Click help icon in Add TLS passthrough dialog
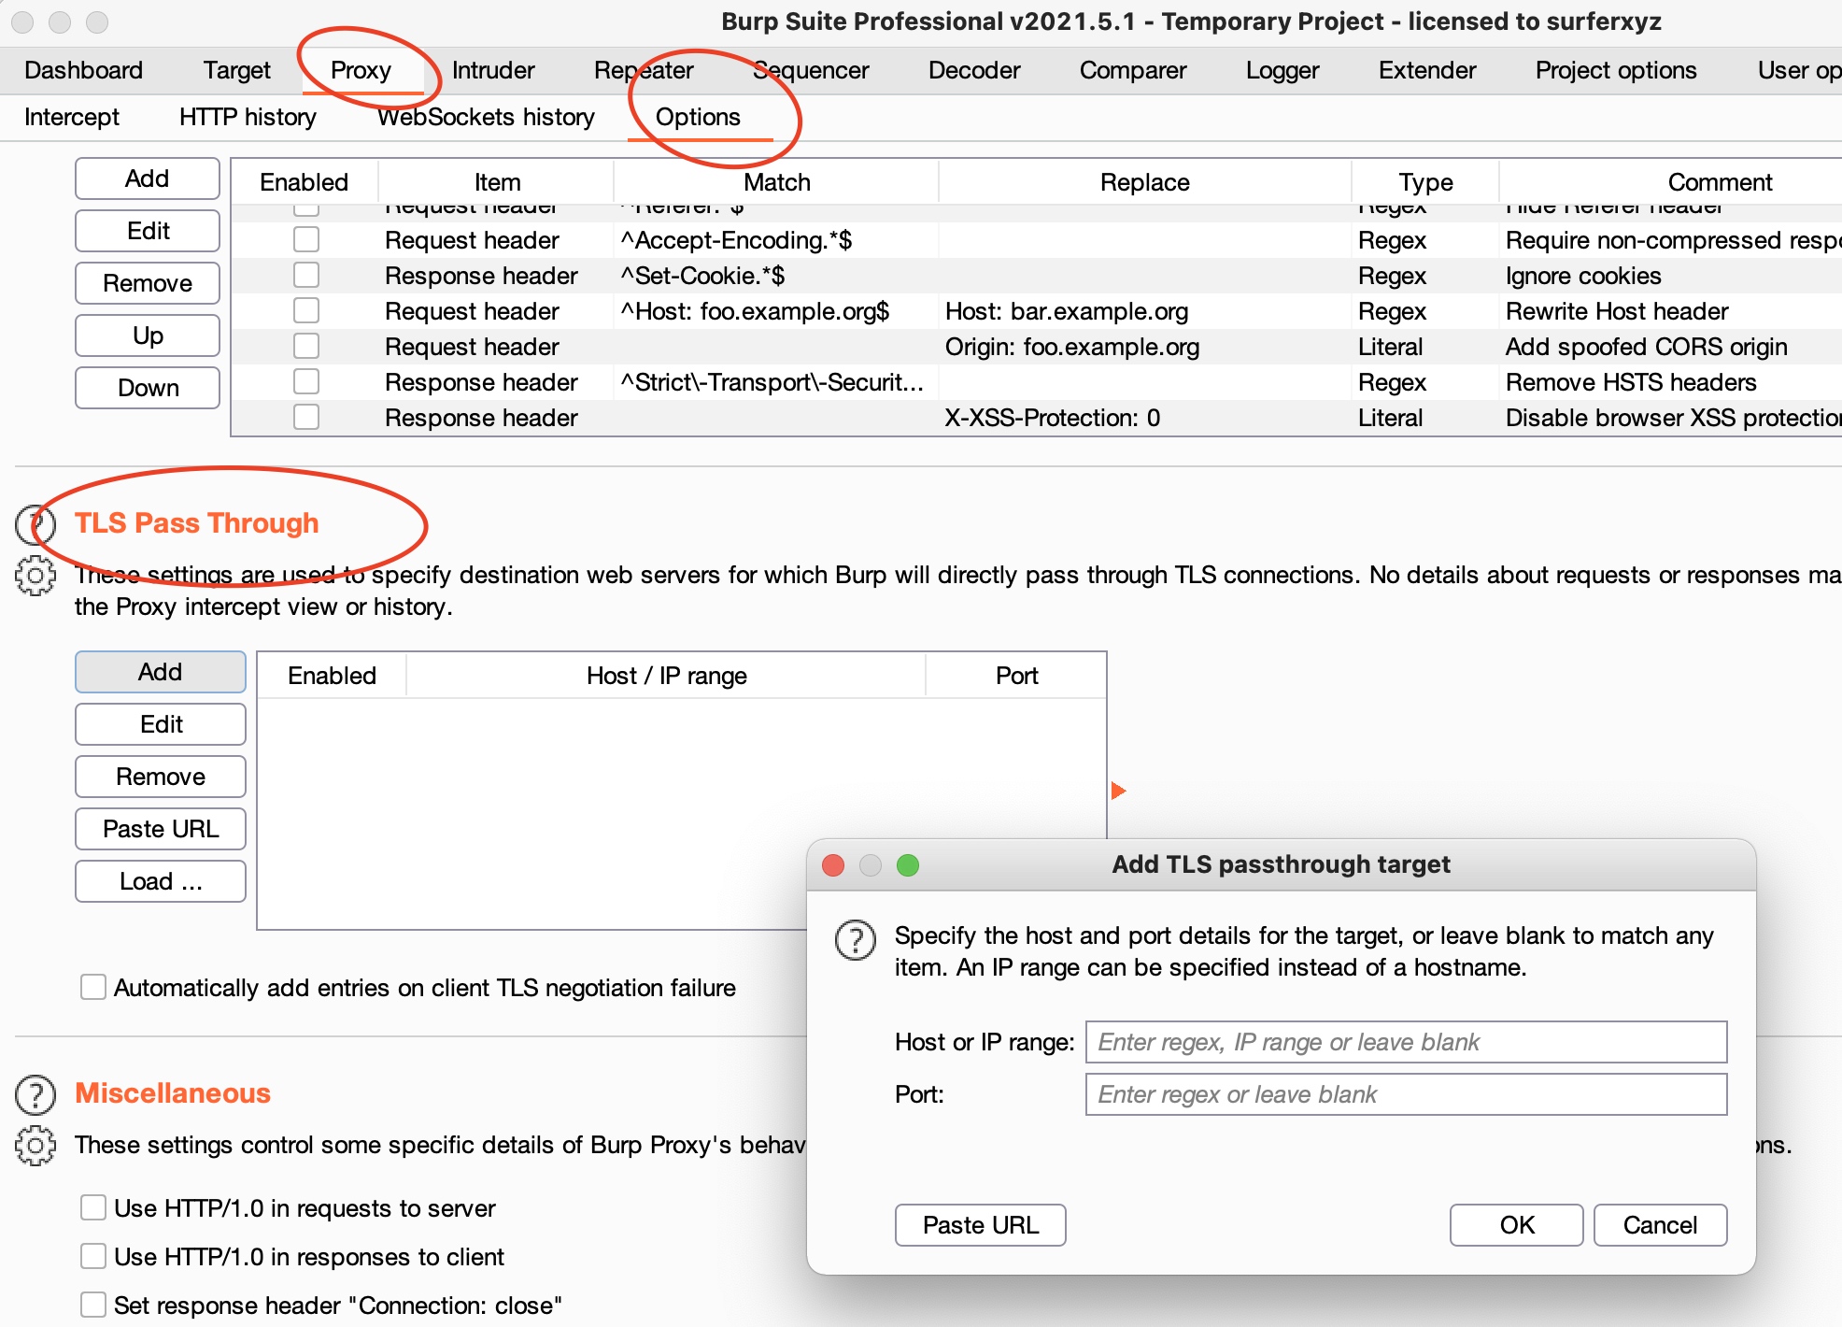 (855, 940)
